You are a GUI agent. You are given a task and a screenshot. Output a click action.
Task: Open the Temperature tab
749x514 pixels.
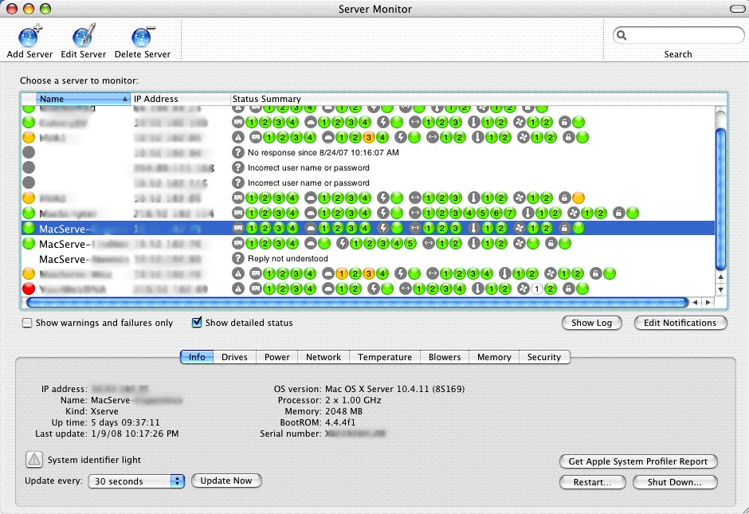coord(385,357)
